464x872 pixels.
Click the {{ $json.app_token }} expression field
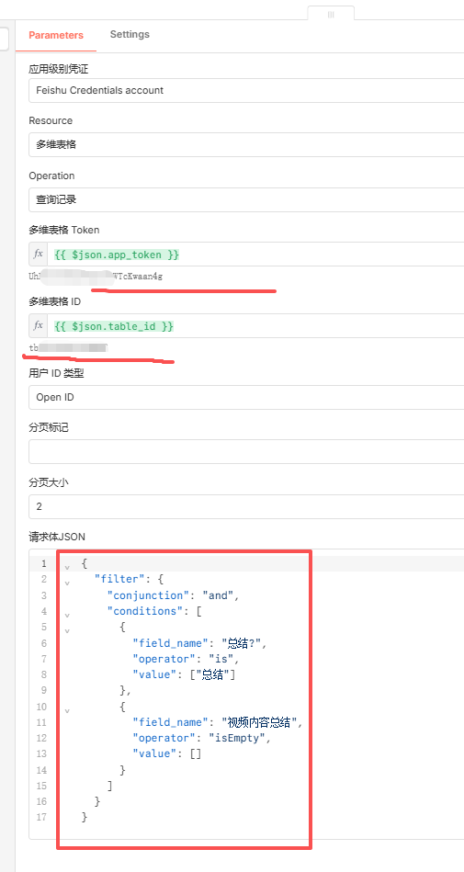pyautogui.click(x=256, y=255)
